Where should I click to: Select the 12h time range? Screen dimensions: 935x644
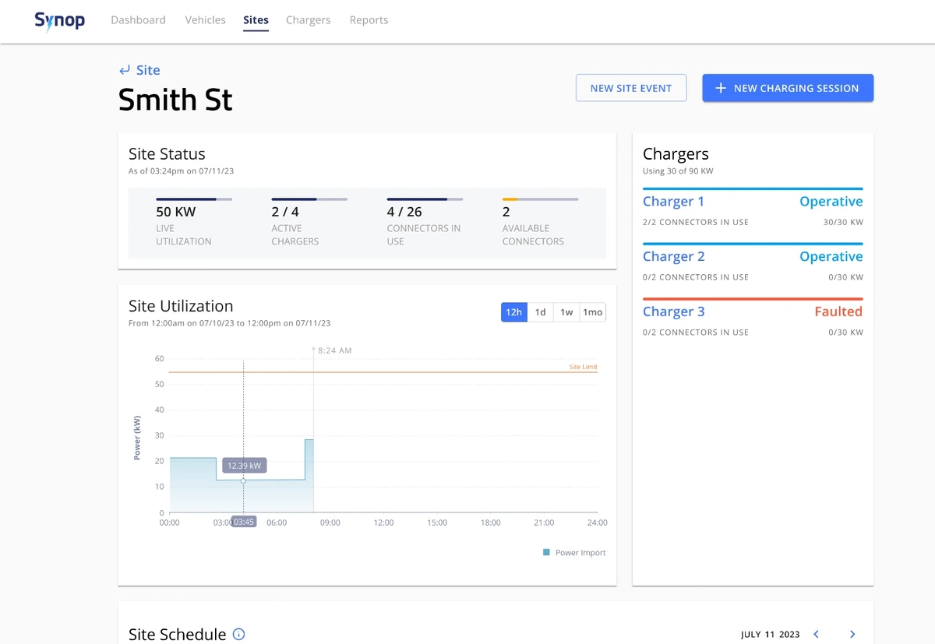(513, 311)
